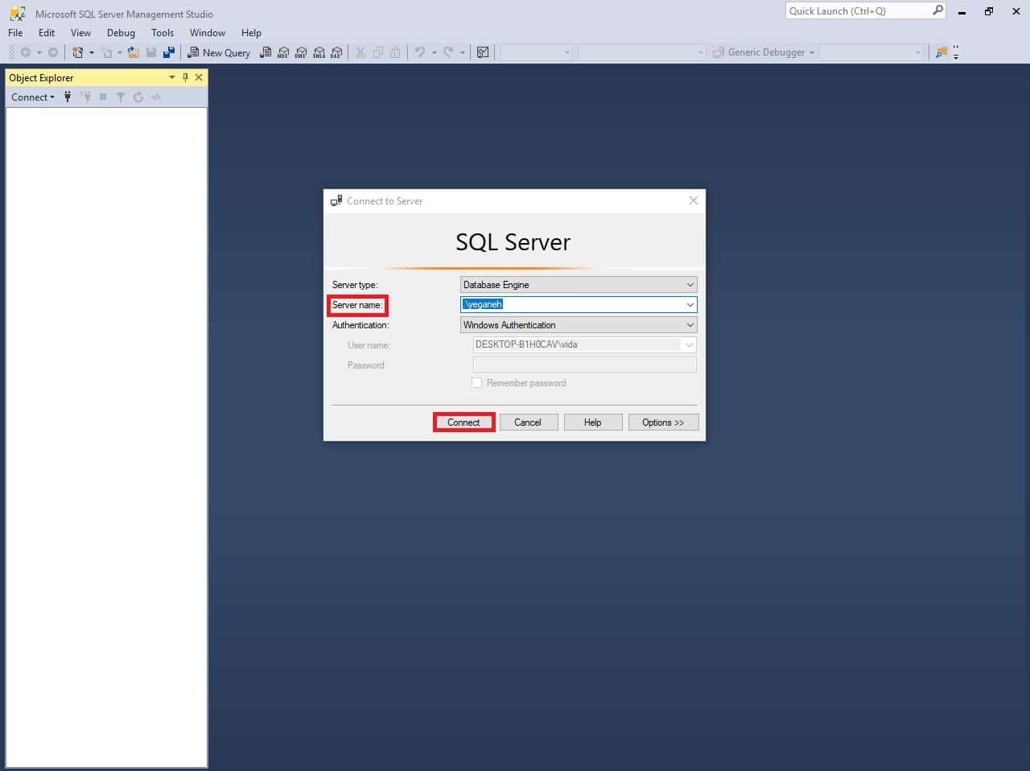Click the Help button in the dialog
The image size is (1030, 771).
[x=593, y=423]
